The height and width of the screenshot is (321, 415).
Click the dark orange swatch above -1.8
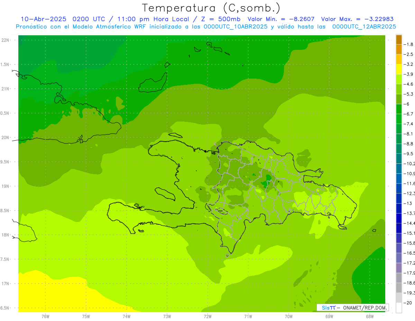399,40
